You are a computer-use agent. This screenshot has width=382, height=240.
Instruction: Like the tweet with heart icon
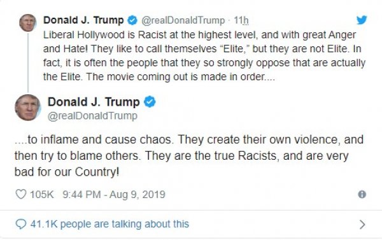tap(21, 194)
